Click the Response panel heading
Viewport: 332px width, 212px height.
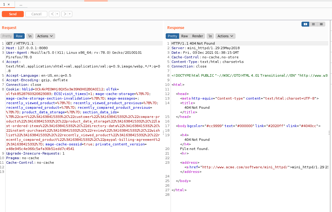click(176, 28)
